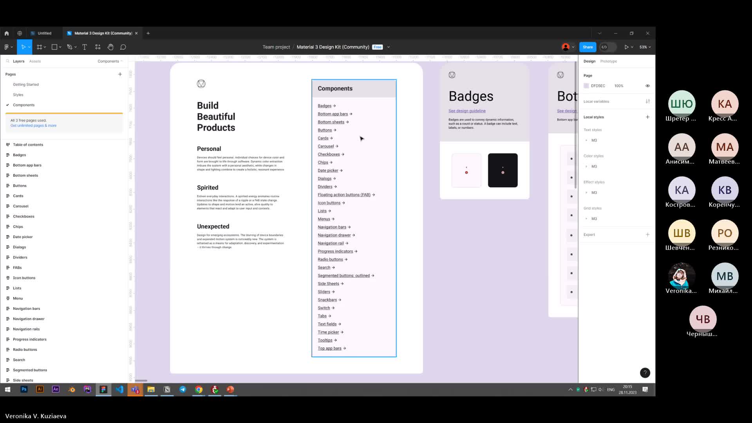Open the Resources tool
The image size is (752, 423).
click(x=98, y=47)
